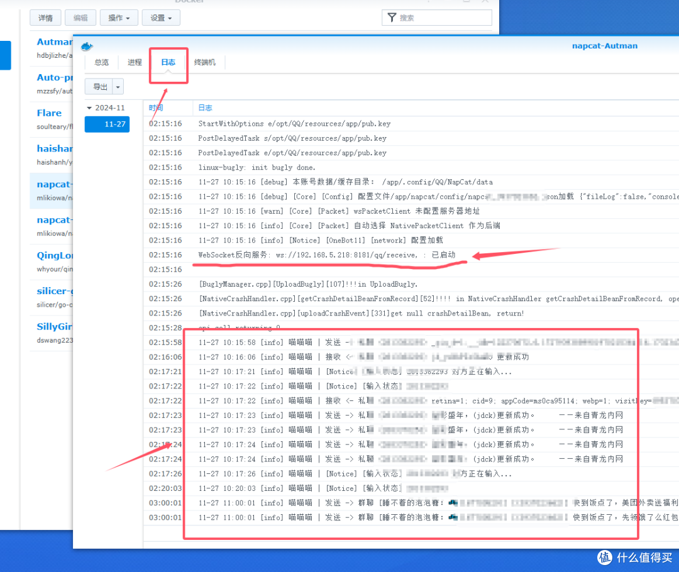This screenshot has height=572, width=679.
Task: Open the 设置 dropdown menu
Action: [161, 18]
